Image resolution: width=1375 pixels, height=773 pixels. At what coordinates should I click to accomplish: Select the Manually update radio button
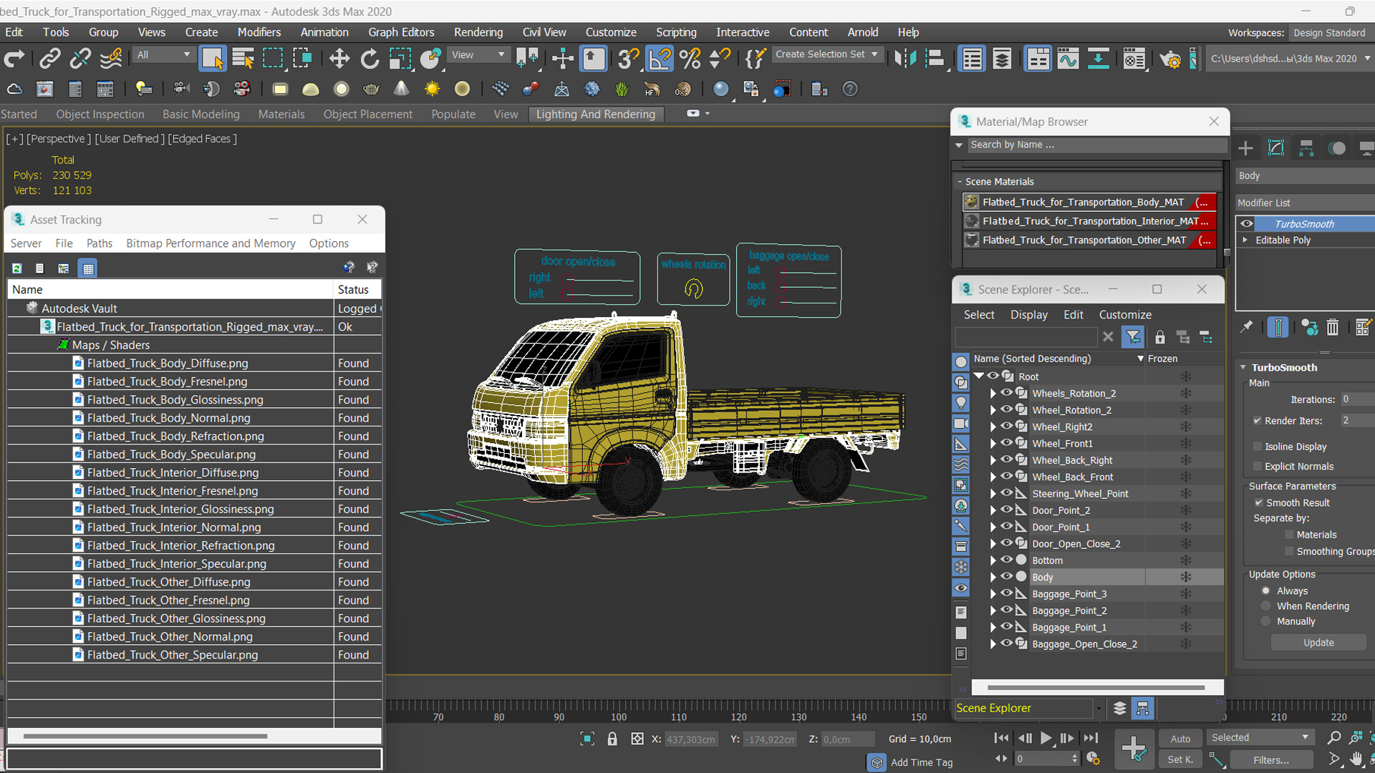pyautogui.click(x=1265, y=621)
